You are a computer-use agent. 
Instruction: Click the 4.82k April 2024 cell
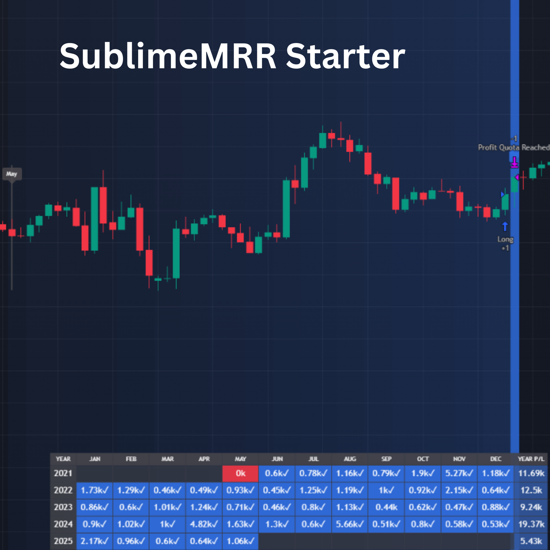click(x=204, y=524)
